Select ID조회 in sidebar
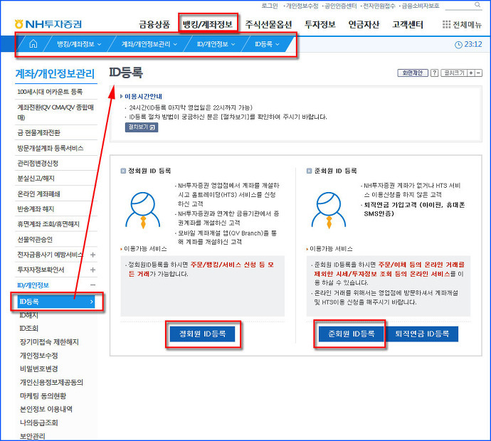This screenshot has width=491, height=441. pyautogui.click(x=28, y=329)
